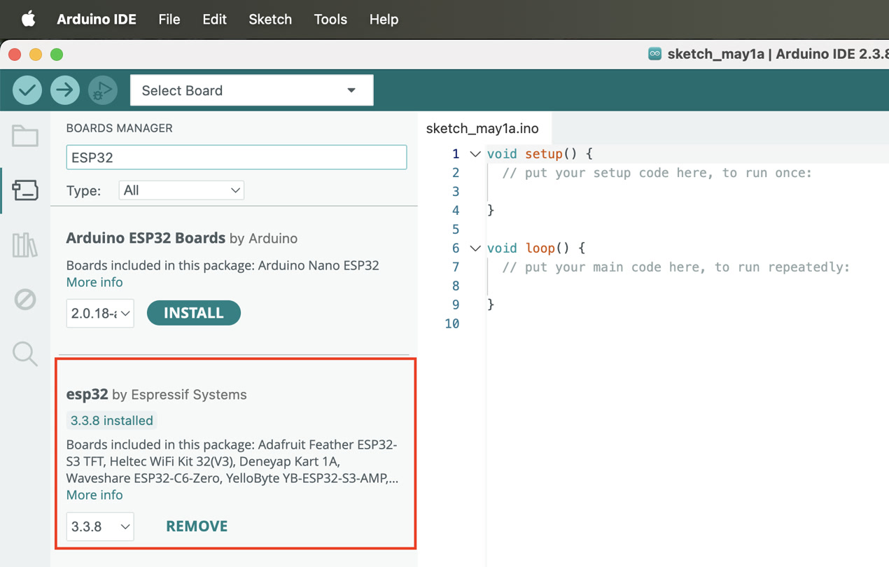
Task: Click the "by Espressif Systems" author text
Action: [179, 395]
